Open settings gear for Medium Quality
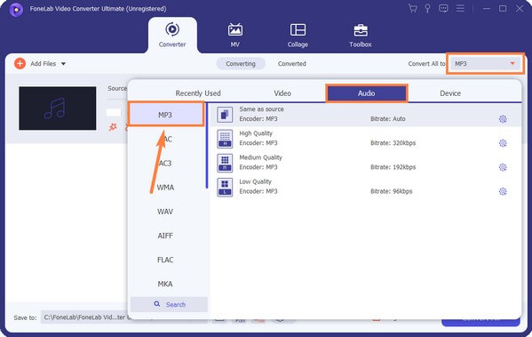532x337 pixels. click(503, 167)
